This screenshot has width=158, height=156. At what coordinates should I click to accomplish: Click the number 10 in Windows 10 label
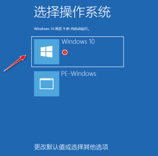click(x=92, y=41)
